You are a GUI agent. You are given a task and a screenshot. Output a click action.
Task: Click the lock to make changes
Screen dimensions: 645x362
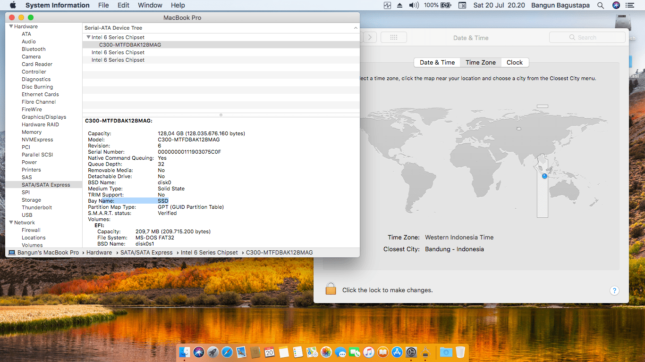pos(331,289)
